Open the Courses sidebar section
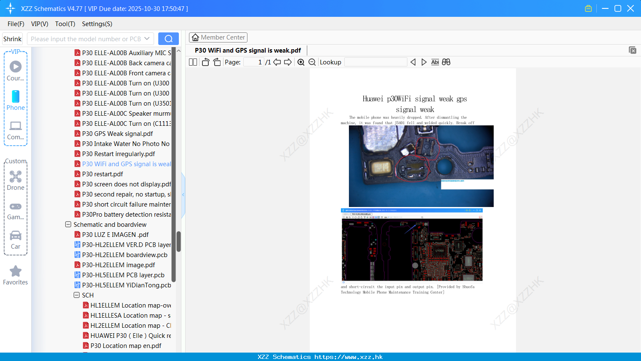Screen dimensions: 641x361 pyautogui.click(x=16, y=71)
